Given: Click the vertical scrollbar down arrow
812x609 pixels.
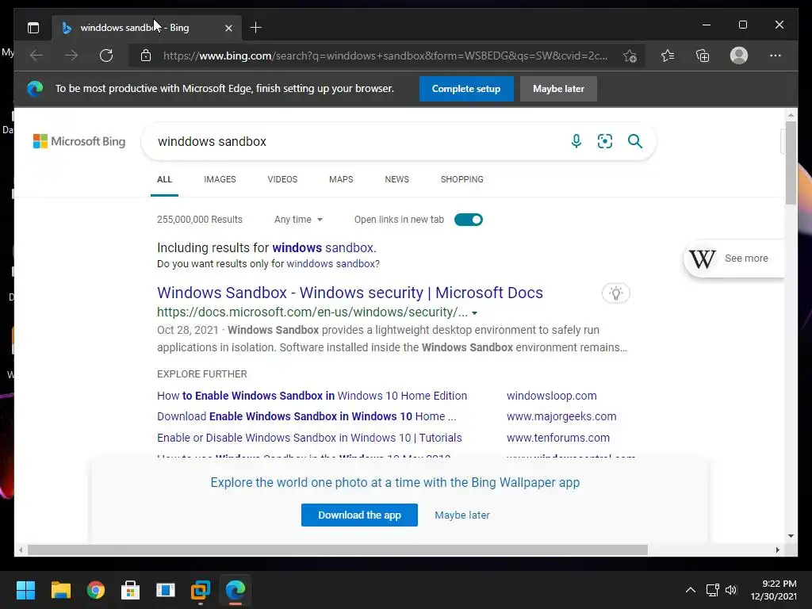Looking at the screenshot, I should pos(791,536).
